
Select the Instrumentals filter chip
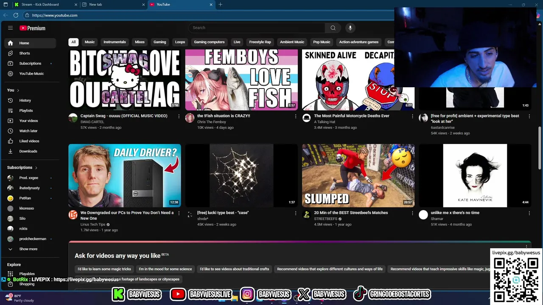[115, 42]
